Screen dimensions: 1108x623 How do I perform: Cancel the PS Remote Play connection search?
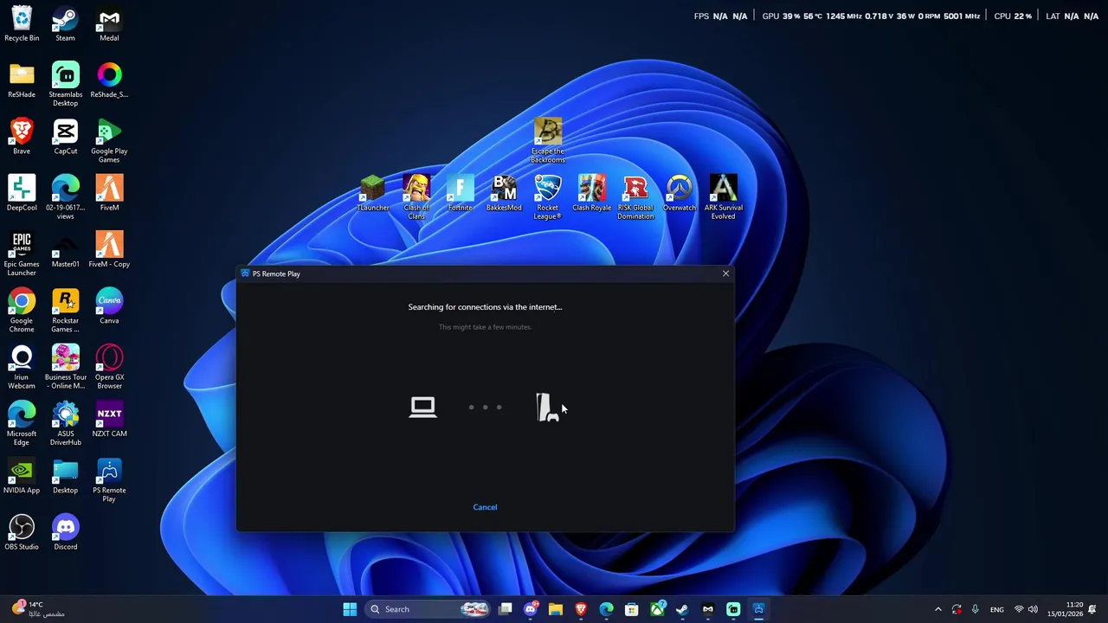(x=485, y=507)
